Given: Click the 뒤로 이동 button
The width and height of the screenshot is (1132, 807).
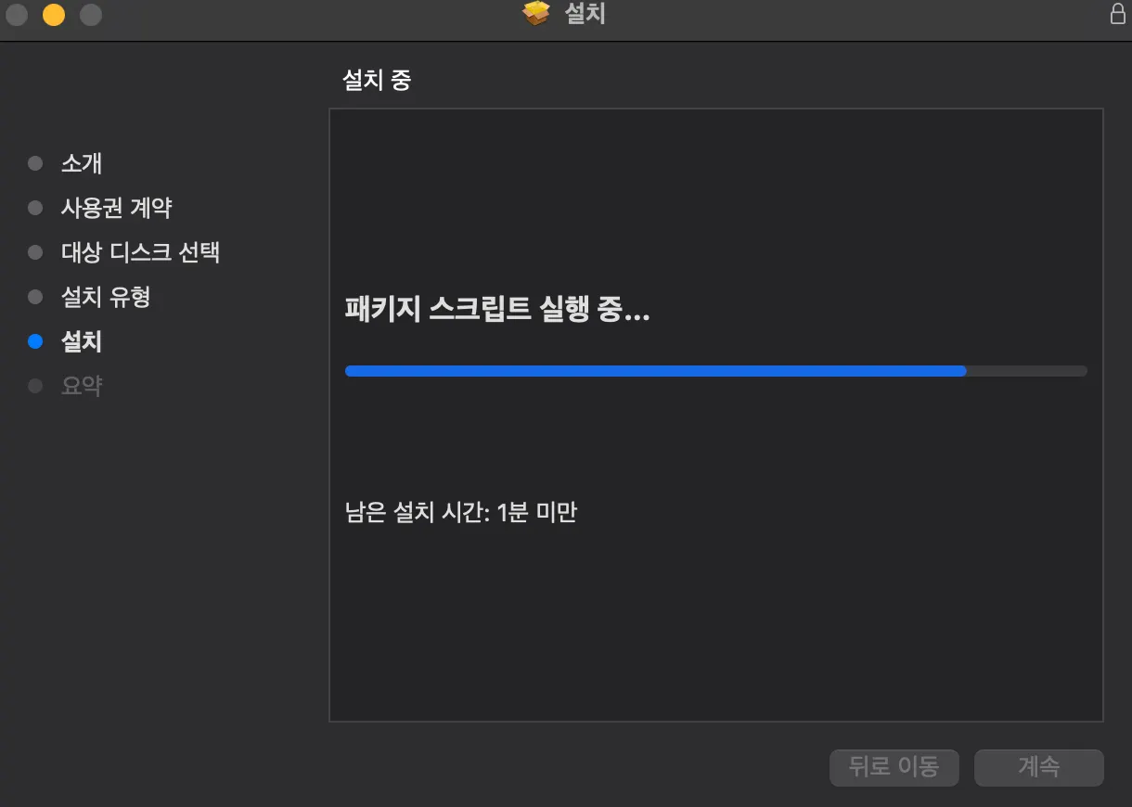Looking at the screenshot, I should pos(894,767).
